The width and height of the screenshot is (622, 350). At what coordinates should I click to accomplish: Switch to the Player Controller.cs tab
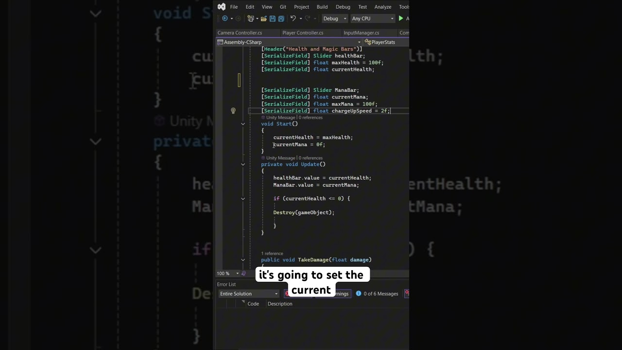click(x=303, y=33)
